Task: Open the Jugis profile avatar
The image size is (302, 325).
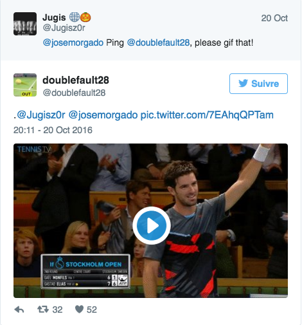Action: 25,24
